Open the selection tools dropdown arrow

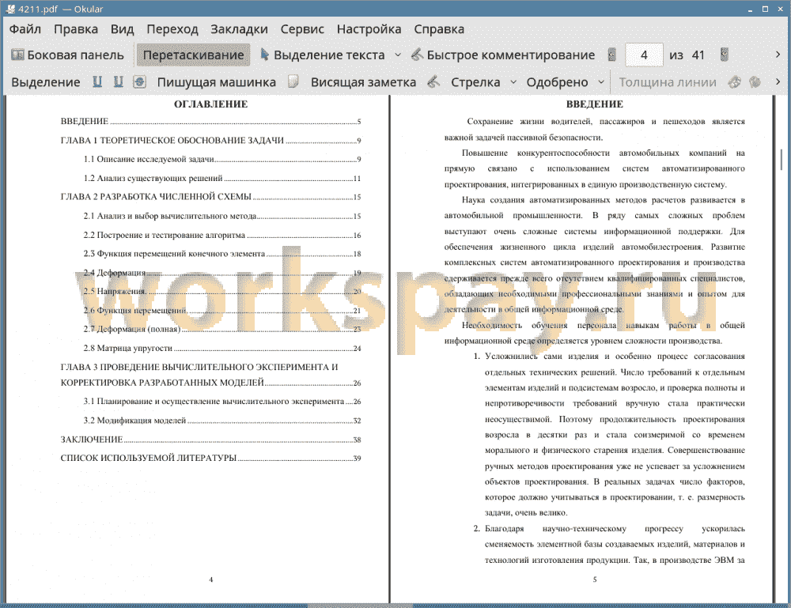coord(398,55)
